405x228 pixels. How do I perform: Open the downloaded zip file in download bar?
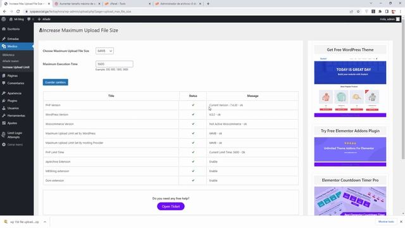tap(22, 222)
